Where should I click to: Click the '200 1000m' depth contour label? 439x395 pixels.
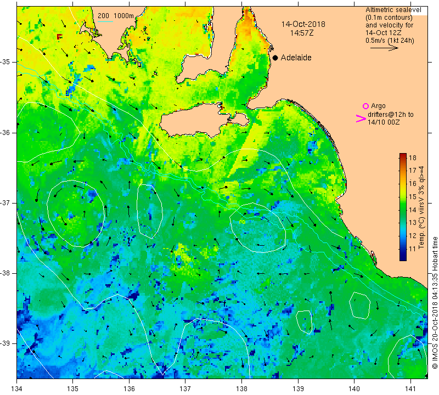click(116, 16)
